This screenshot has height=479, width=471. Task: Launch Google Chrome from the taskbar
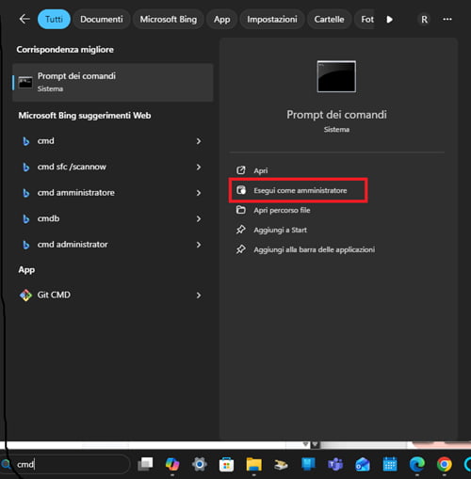[444, 464]
